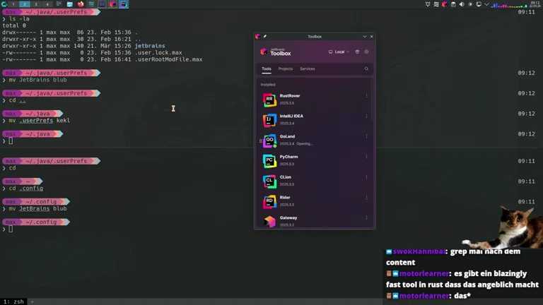
Task: Open PyCharm's three-dot options menu
Action: point(366,157)
